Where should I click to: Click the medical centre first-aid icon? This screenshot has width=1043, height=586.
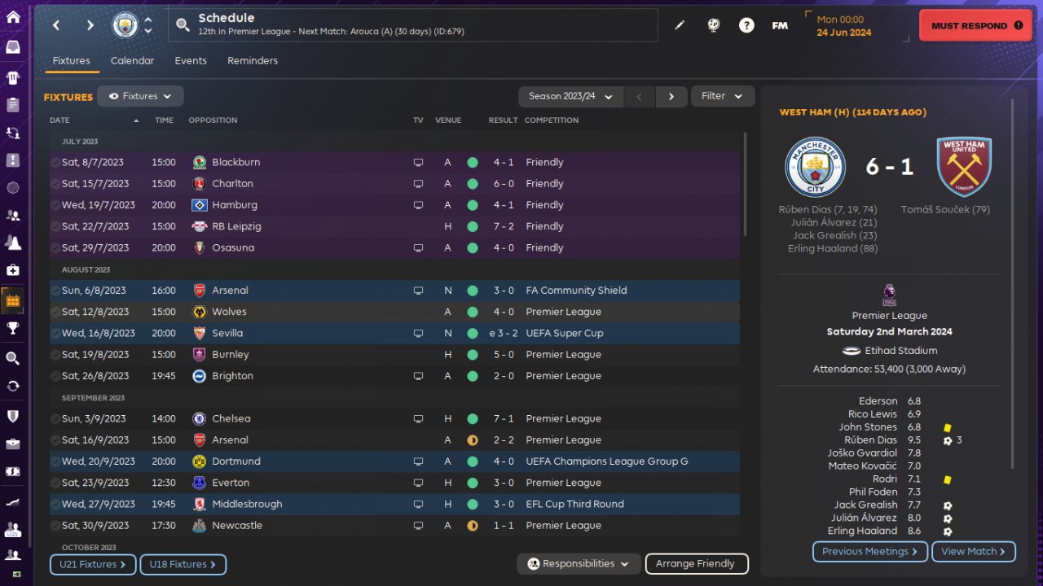coord(13,269)
